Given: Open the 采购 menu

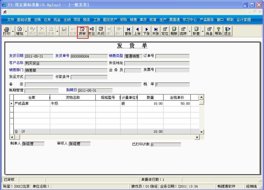Looking at the screenshot, I should pyautogui.click(x=123, y=20).
